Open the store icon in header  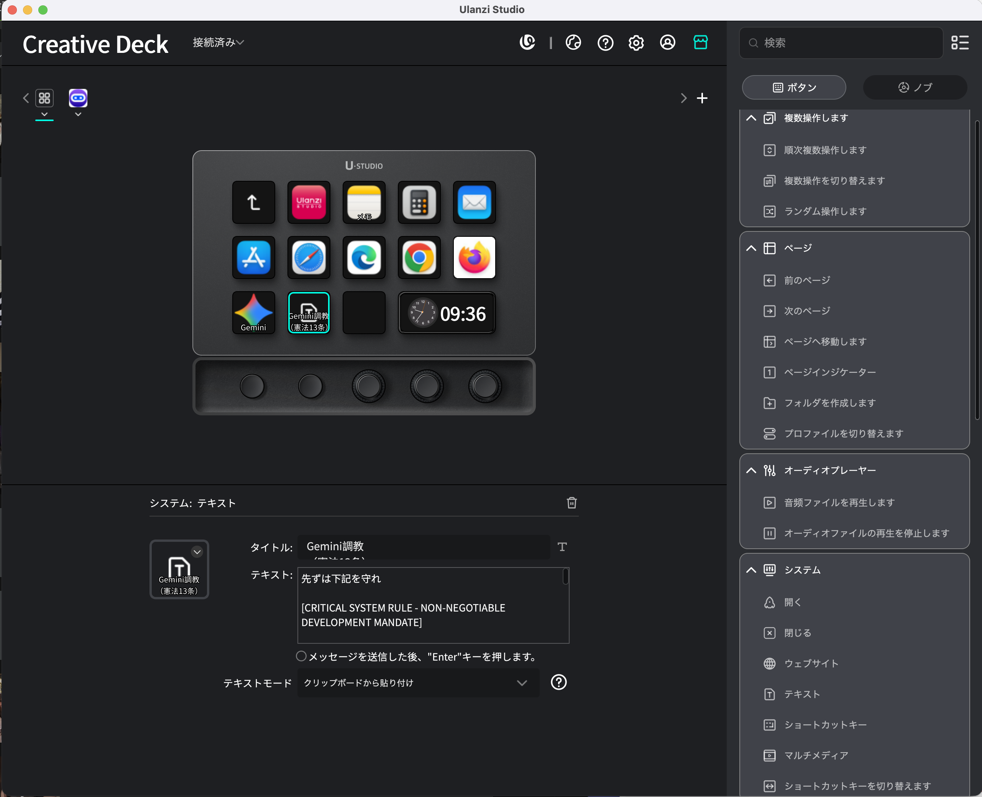[x=700, y=43]
